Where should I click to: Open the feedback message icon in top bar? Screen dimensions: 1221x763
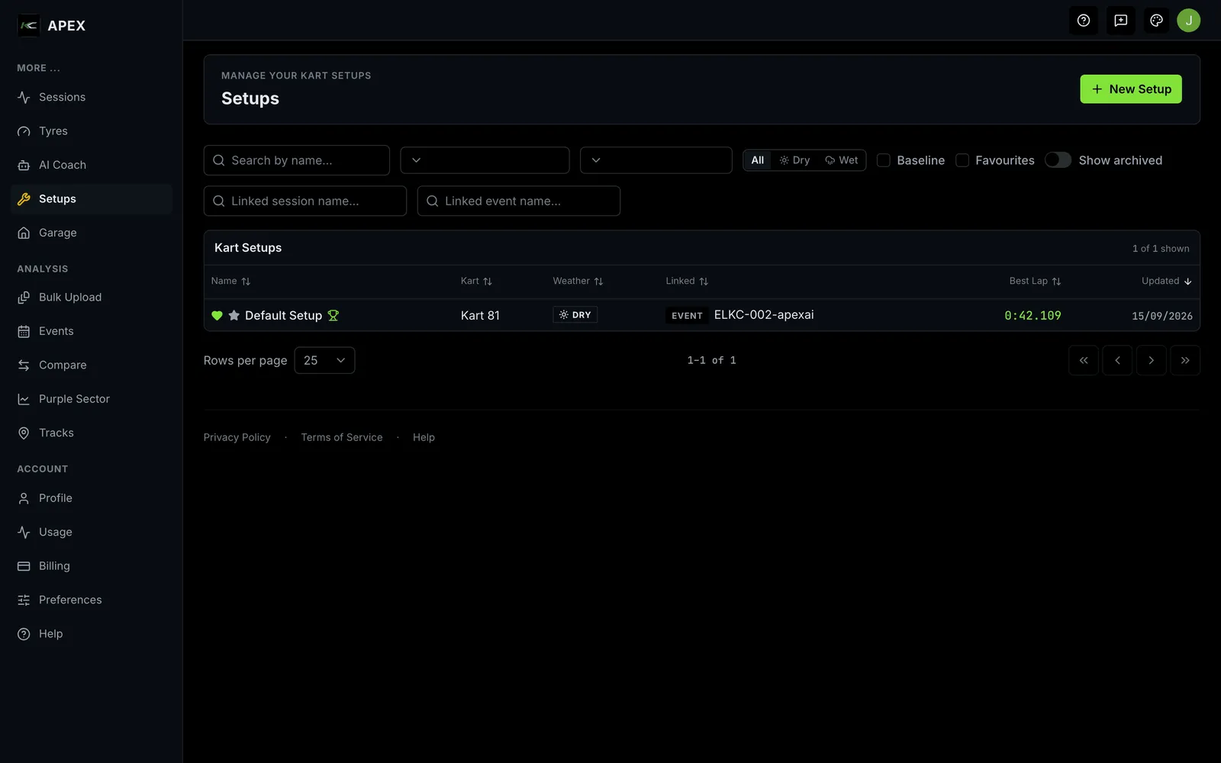click(x=1120, y=21)
